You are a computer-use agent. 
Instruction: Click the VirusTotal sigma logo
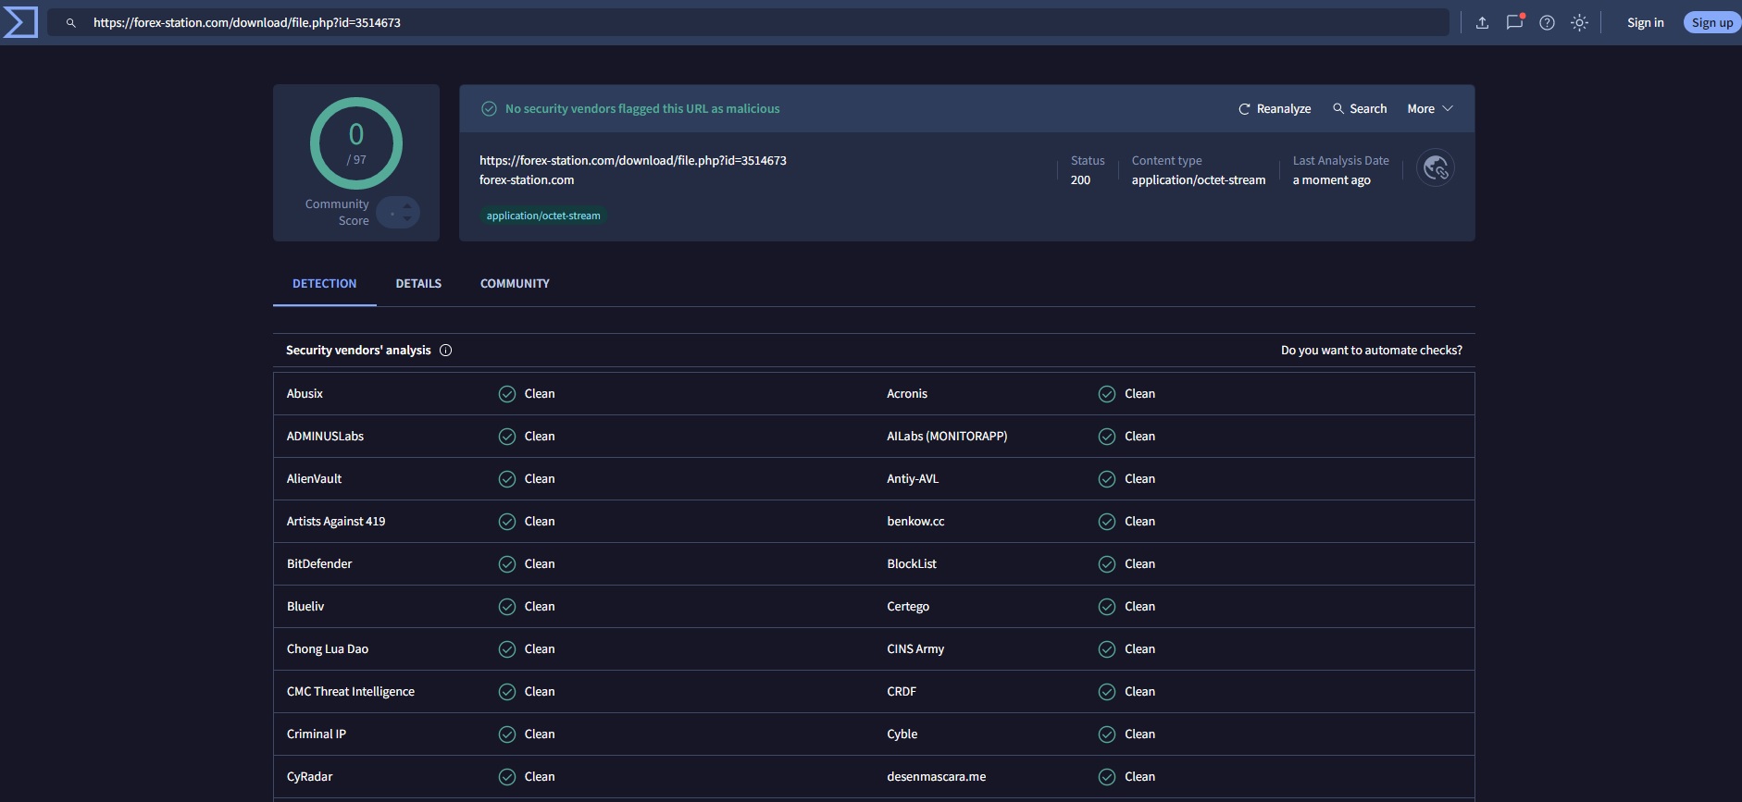tap(20, 22)
